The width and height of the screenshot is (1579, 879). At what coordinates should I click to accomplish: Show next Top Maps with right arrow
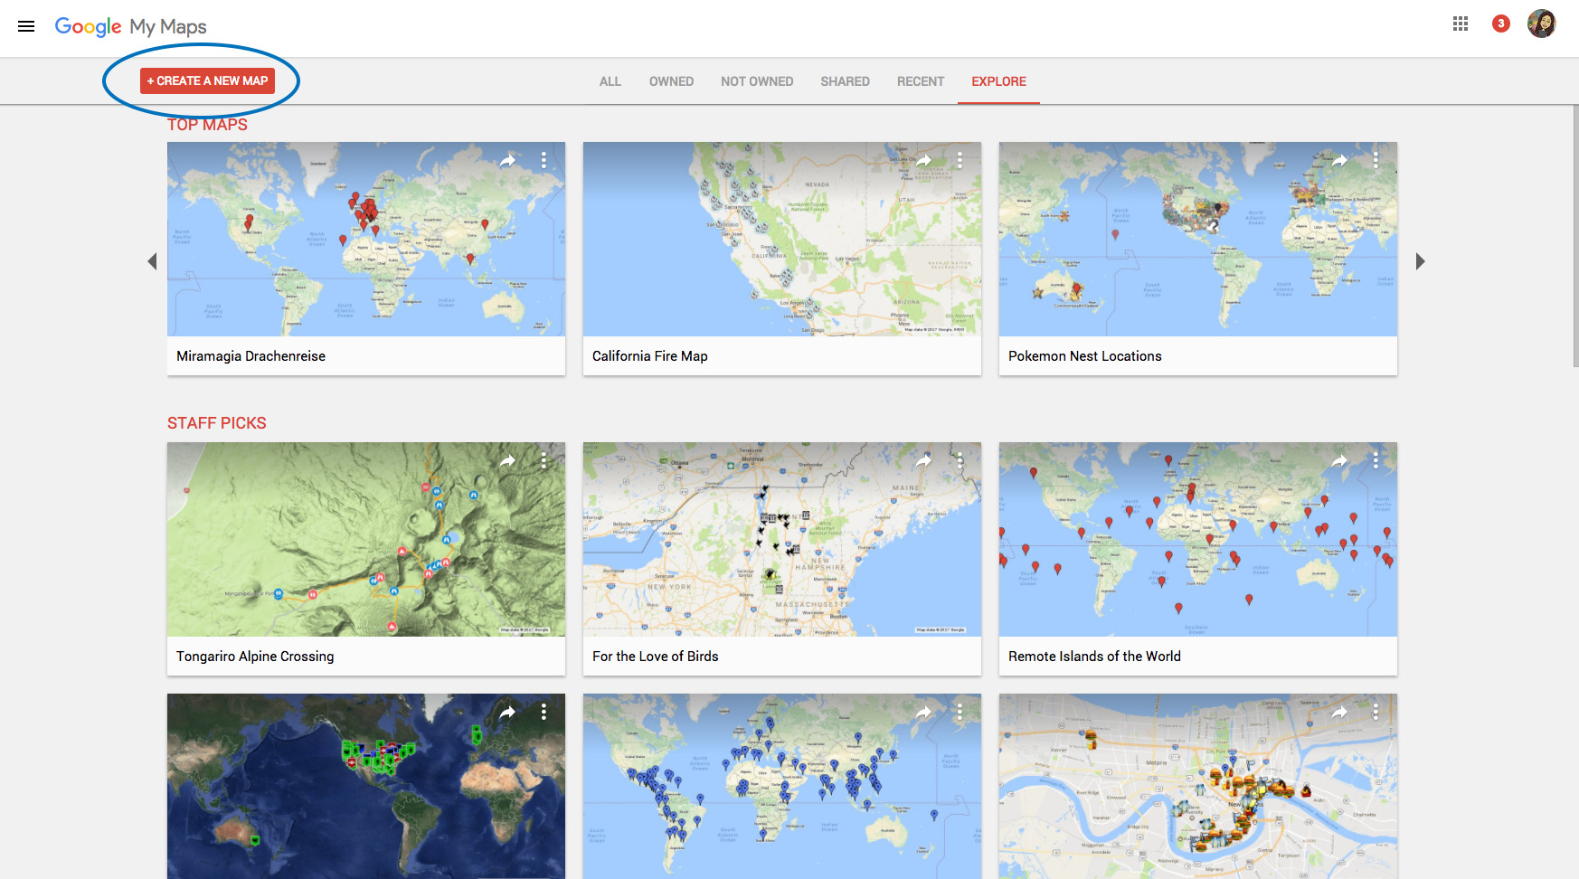tap(1420, 261)
